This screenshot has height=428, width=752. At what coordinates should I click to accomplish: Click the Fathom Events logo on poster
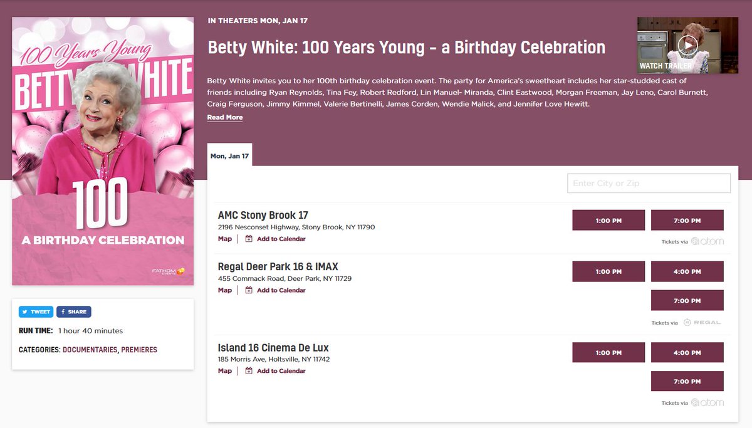[168, 271]
